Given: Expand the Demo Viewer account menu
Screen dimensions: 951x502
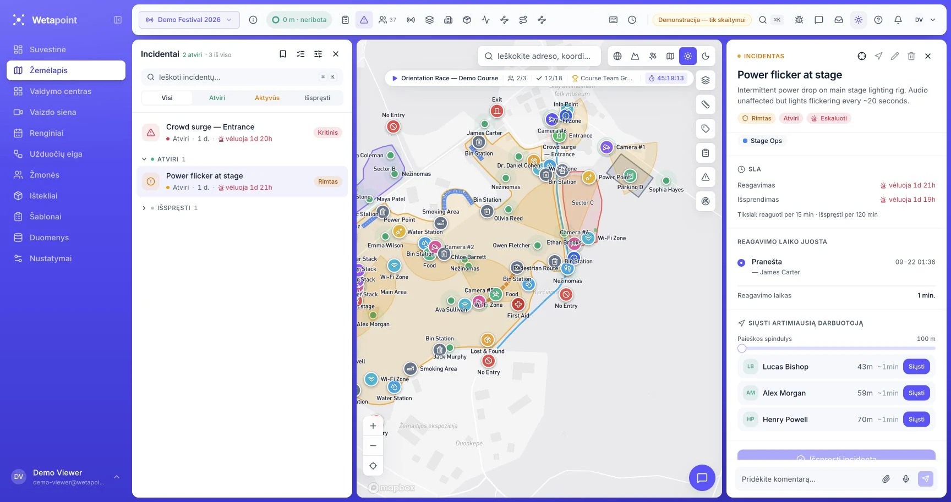Looking at the screenshot, I should (117, 477).
